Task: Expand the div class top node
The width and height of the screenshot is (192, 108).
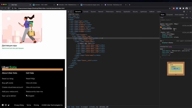Action: [x=70, y=21]
